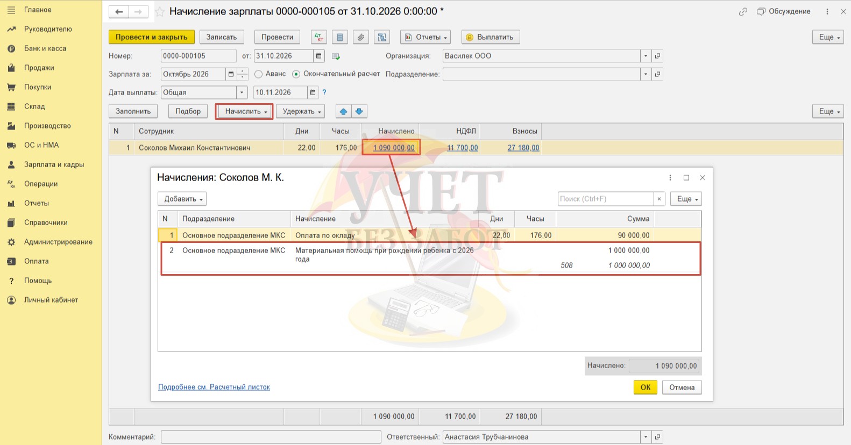Open Обсуждение discussion panel
This screenshot has width=851, height=445.
pos(784,11)
